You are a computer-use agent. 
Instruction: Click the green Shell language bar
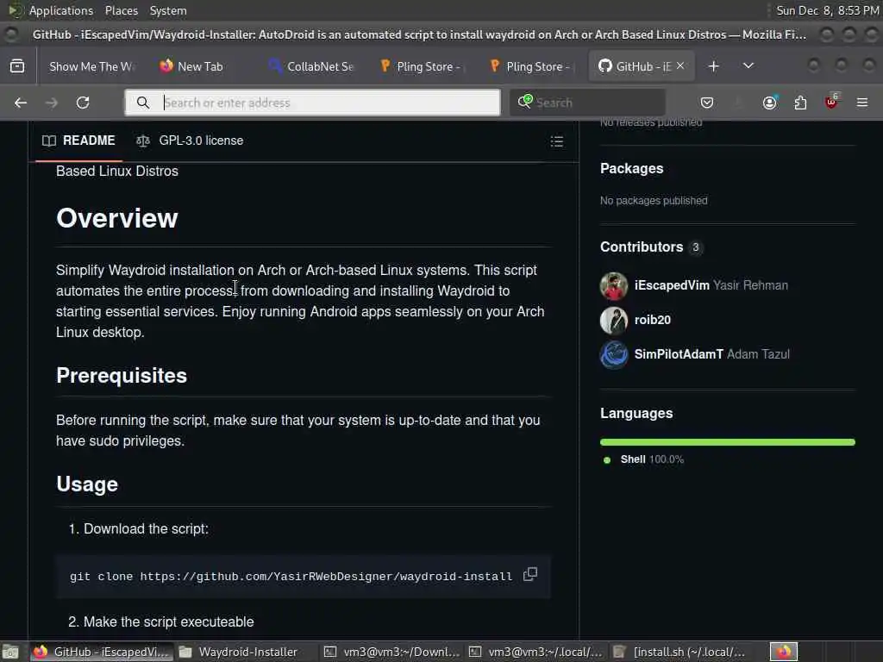coord(728,442)
